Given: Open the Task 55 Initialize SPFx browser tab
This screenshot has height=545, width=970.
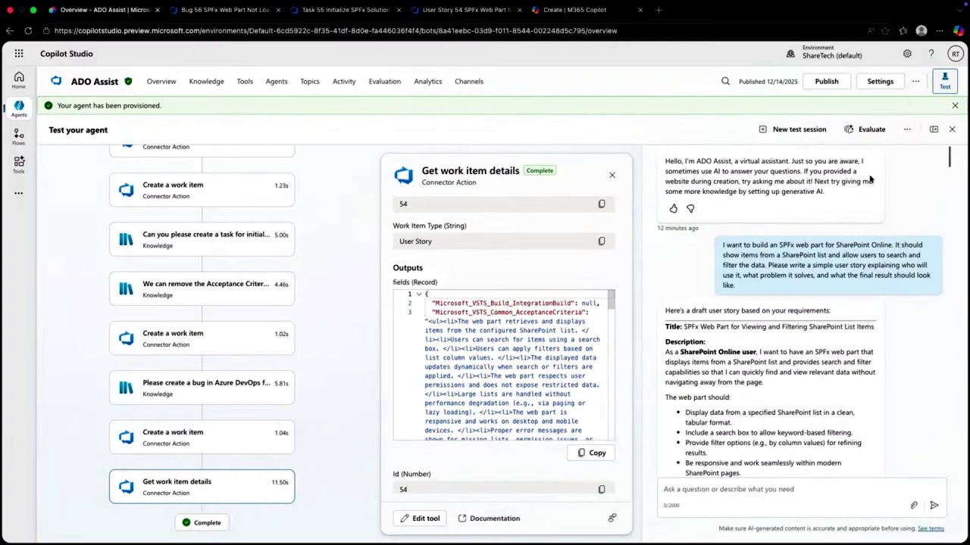Looking at the screenshot, I should [x=346, y=10].
